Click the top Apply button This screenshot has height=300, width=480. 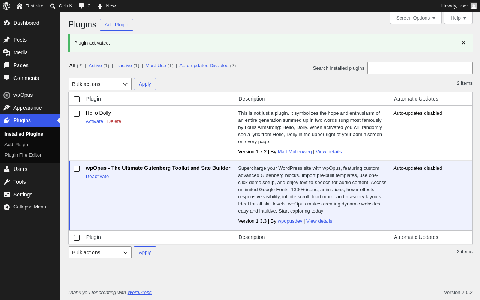[145, 84]
